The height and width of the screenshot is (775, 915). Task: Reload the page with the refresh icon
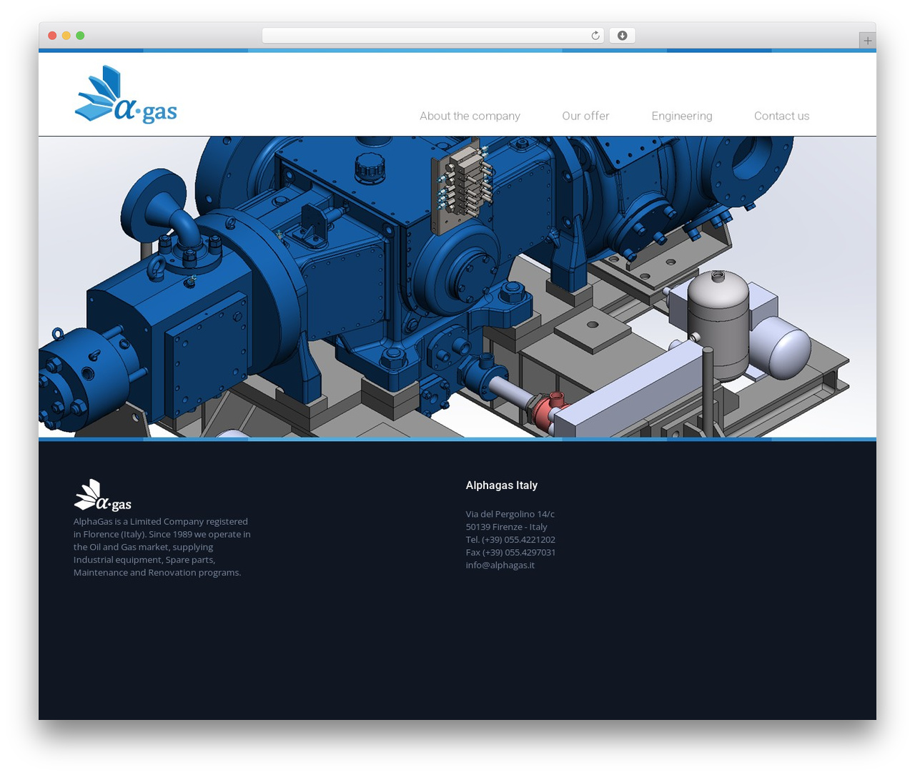595,36
